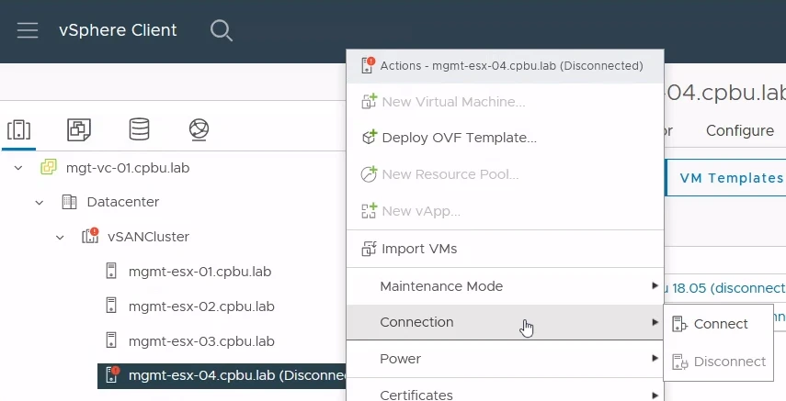Image resolution: width=786 pixels, height=401 pixels.
Task: Collapse the mgt-vc-01.cpbu.lab tree node
Action: pyautogui.click(x=18, y=168)
